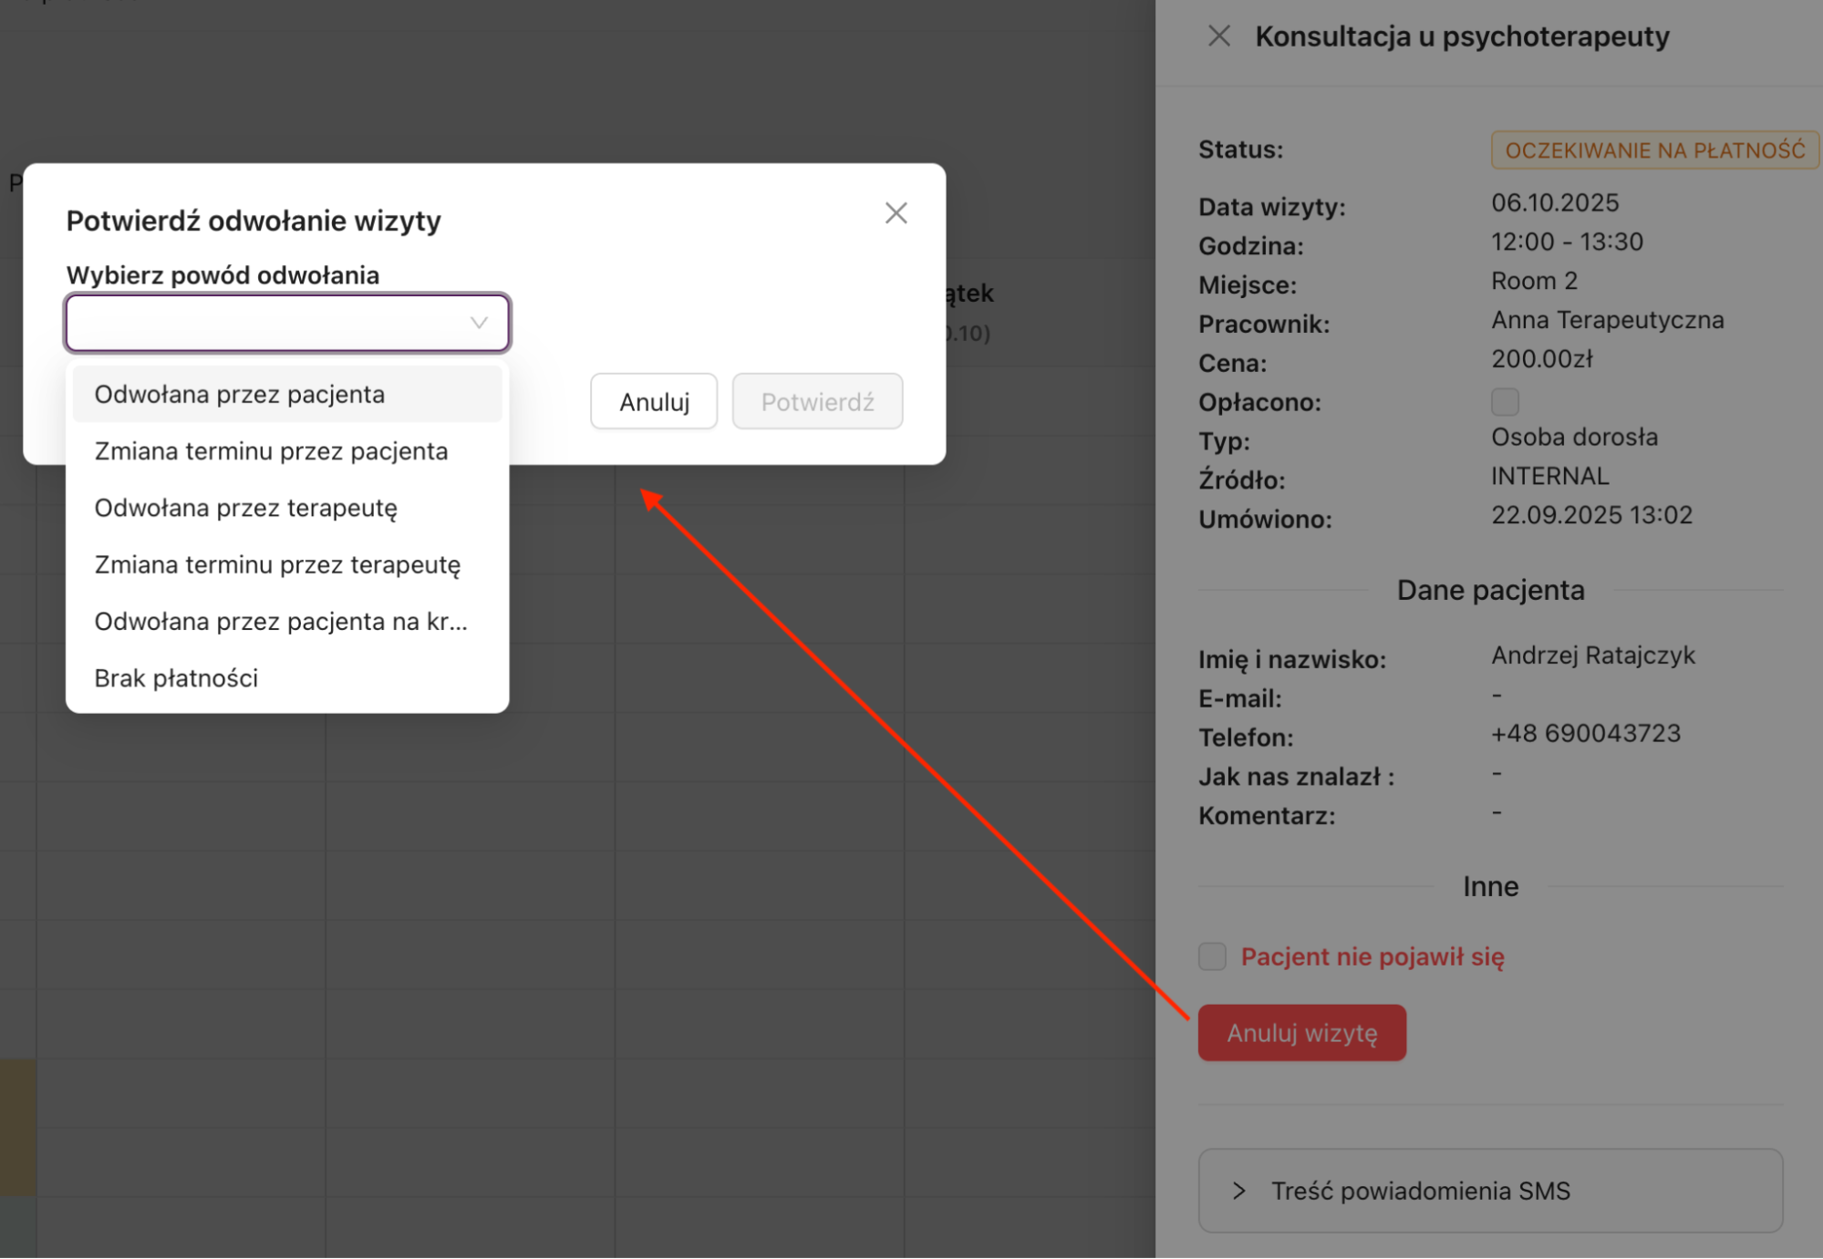Viewport: 1823px width, 1259px height.
Task: Toggle the Opłacono checkbox
Action: pos(1504,402)
